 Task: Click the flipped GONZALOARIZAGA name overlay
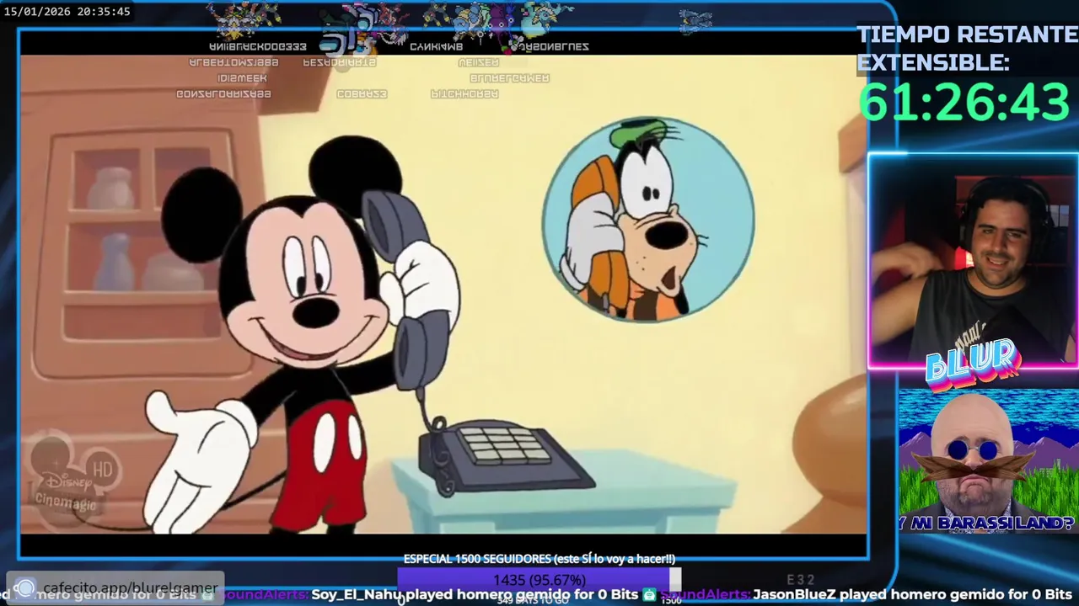223,94
